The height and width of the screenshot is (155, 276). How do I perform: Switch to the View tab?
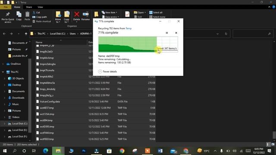coord(40,7)
